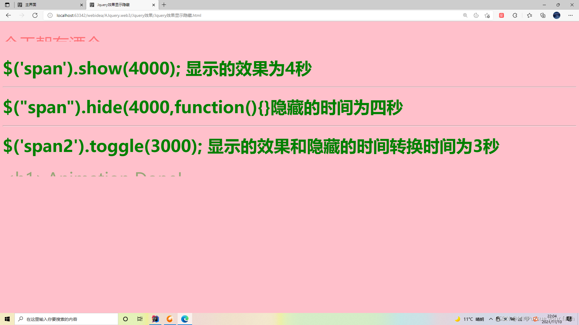Add this page to favorites
Image resolution: width=579 pixels, height=325 pixels.
(x=487, y=15)
